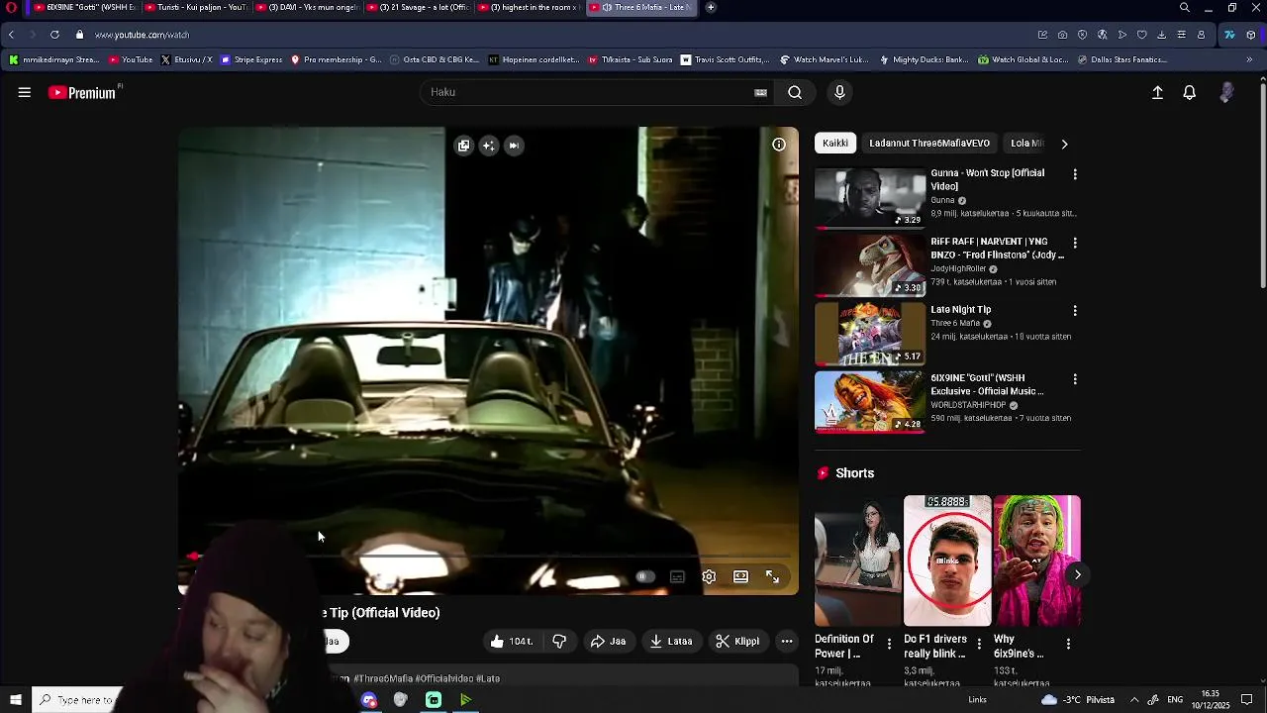Open Windows Start menu
Viewport: 1267px width, 713px height.
coord(15,700)
